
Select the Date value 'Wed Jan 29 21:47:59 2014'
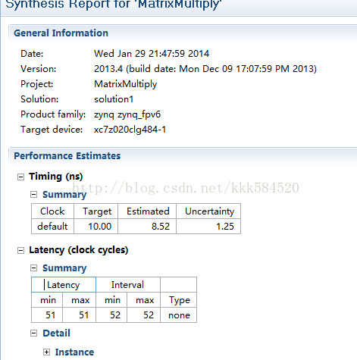pos(152,54)
